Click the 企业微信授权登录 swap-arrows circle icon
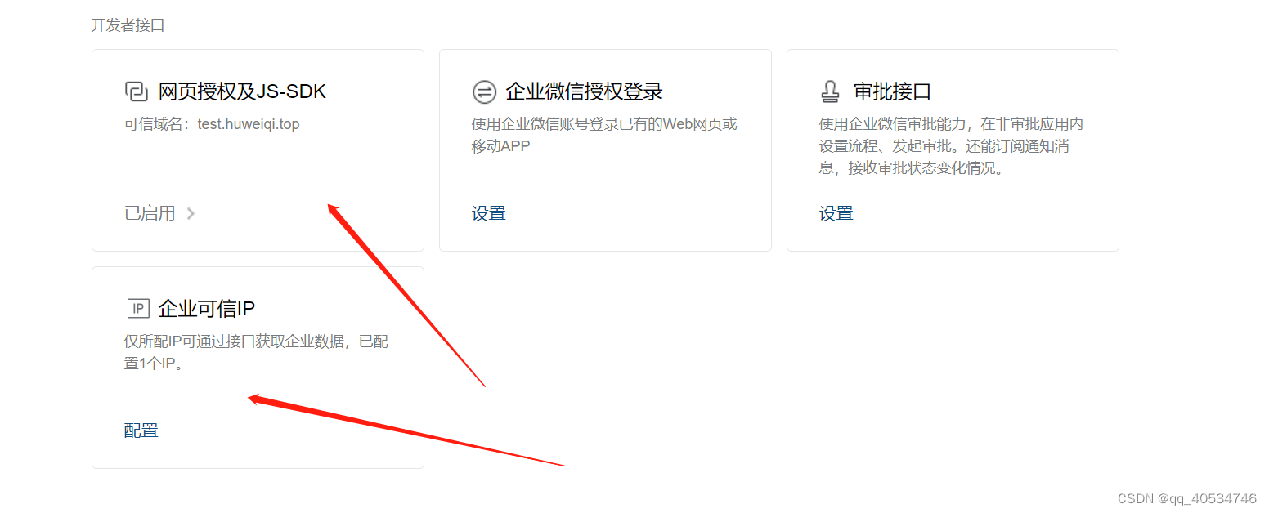1269x513 pixels. (484, 91)
